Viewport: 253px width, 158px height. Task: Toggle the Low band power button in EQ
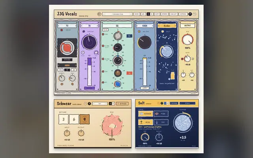103,71
